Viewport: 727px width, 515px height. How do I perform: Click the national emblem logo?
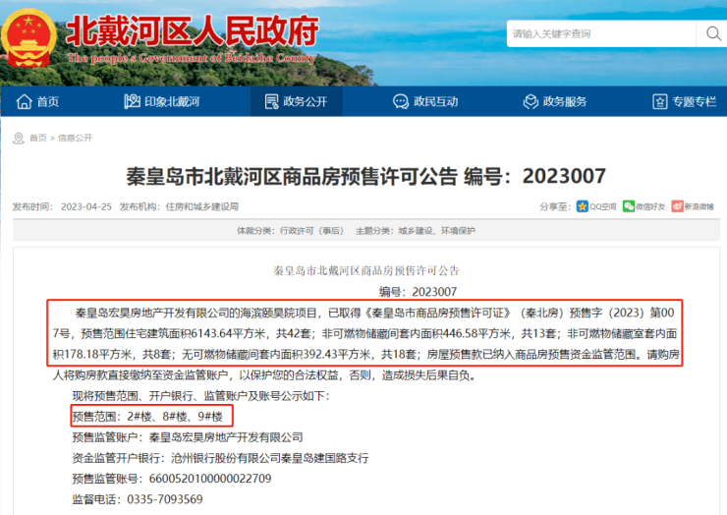28,38
